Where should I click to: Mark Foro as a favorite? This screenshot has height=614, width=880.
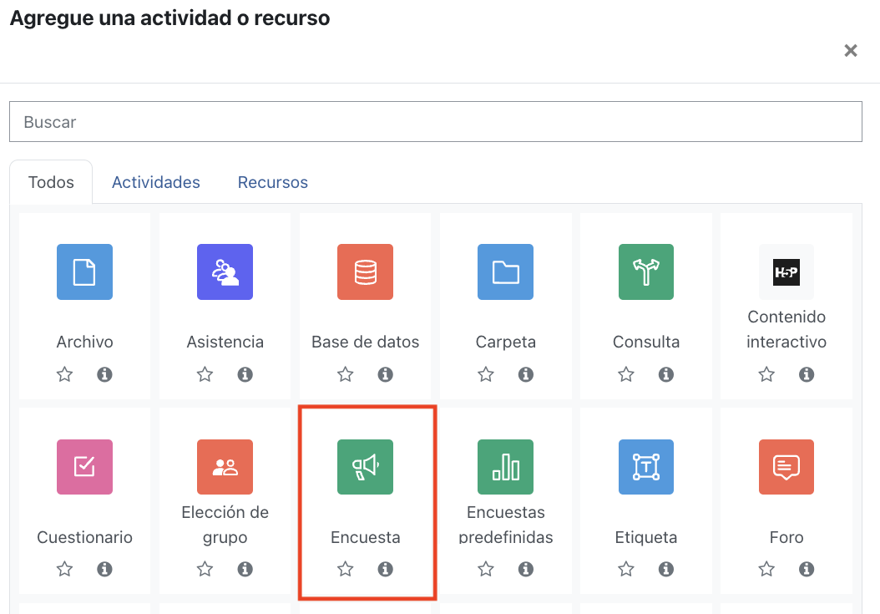pos(766,569)
